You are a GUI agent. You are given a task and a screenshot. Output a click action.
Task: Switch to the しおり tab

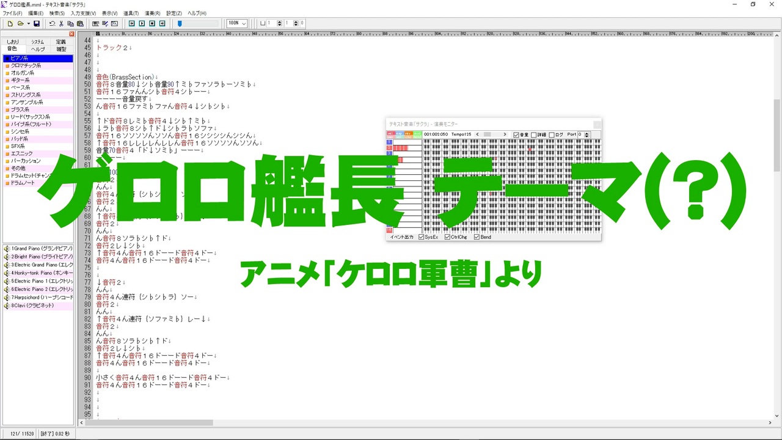[x=13, y=42]
